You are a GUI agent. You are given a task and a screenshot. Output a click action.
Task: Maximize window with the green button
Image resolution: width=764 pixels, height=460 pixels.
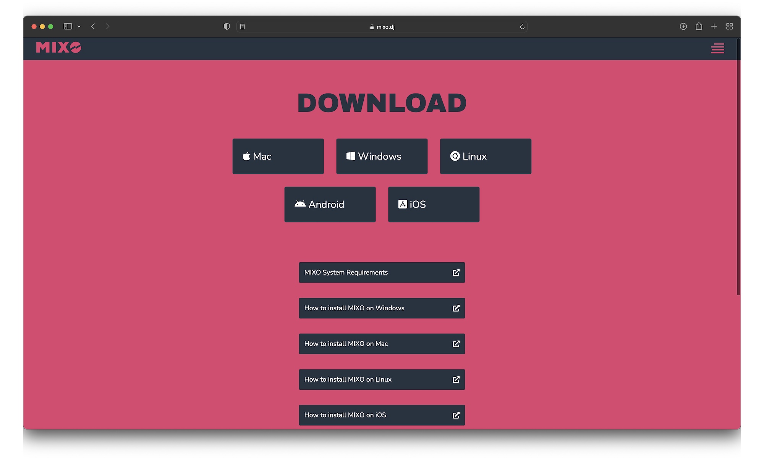[51, 26]
